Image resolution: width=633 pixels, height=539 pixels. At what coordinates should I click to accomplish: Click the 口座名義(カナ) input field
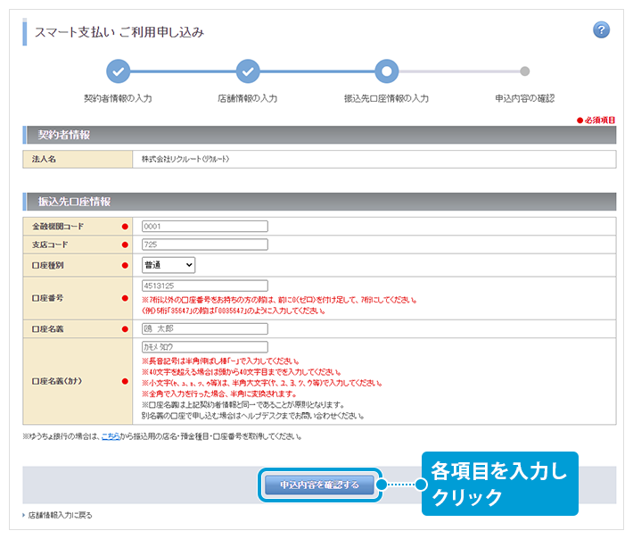204,347
